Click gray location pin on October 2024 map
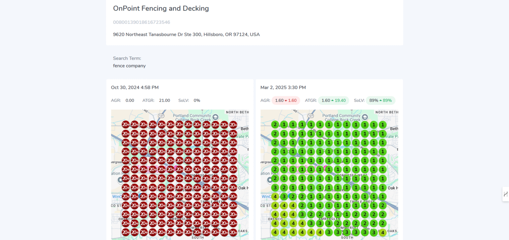509x240 pixels. [x=121, y=180]
